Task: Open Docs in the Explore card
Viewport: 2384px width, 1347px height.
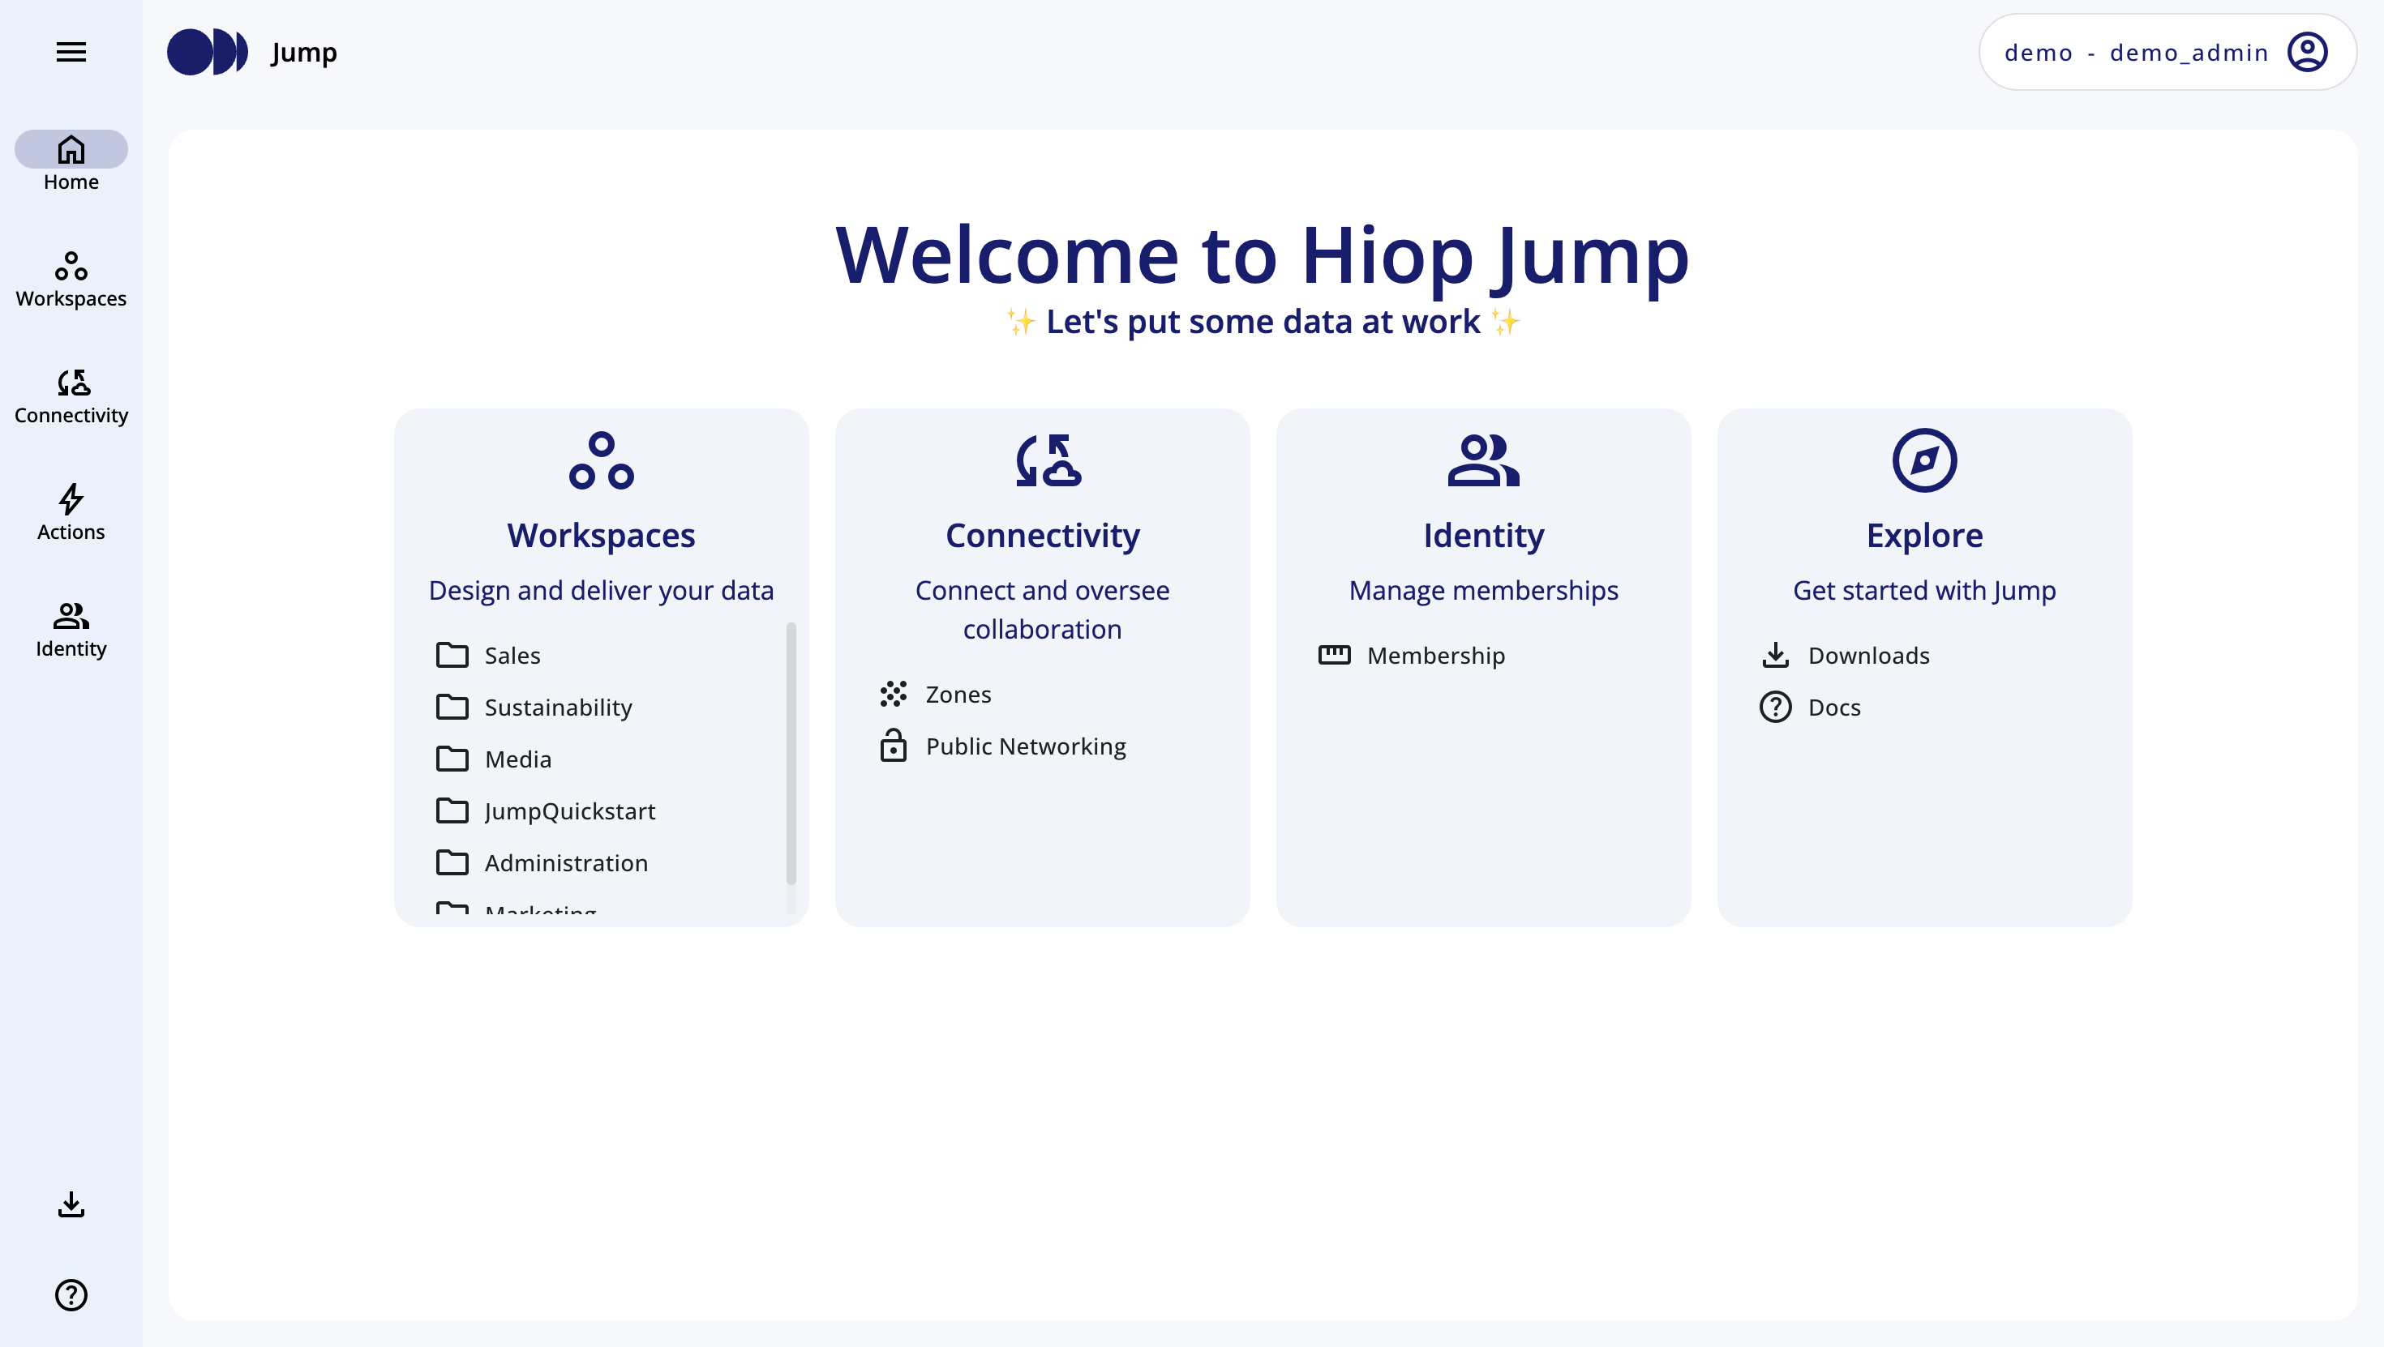Action: pyautogui.click(x=1834, y=707)
